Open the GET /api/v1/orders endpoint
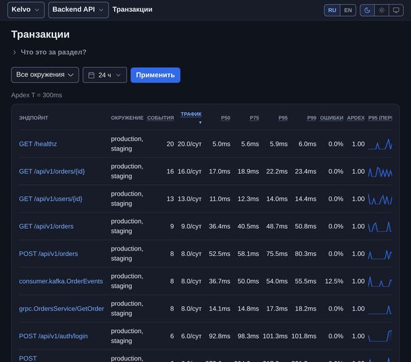The image size is (411, 362). pos(46,226)
